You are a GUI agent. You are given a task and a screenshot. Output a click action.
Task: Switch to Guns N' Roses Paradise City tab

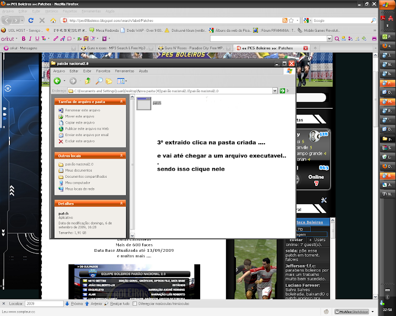(x=194, y=48)
